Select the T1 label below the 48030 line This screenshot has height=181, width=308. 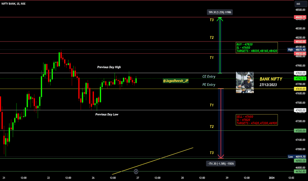[x=212, y=58]
